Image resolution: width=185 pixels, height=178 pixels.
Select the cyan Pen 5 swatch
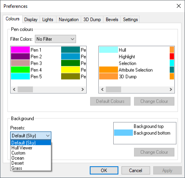20,76
